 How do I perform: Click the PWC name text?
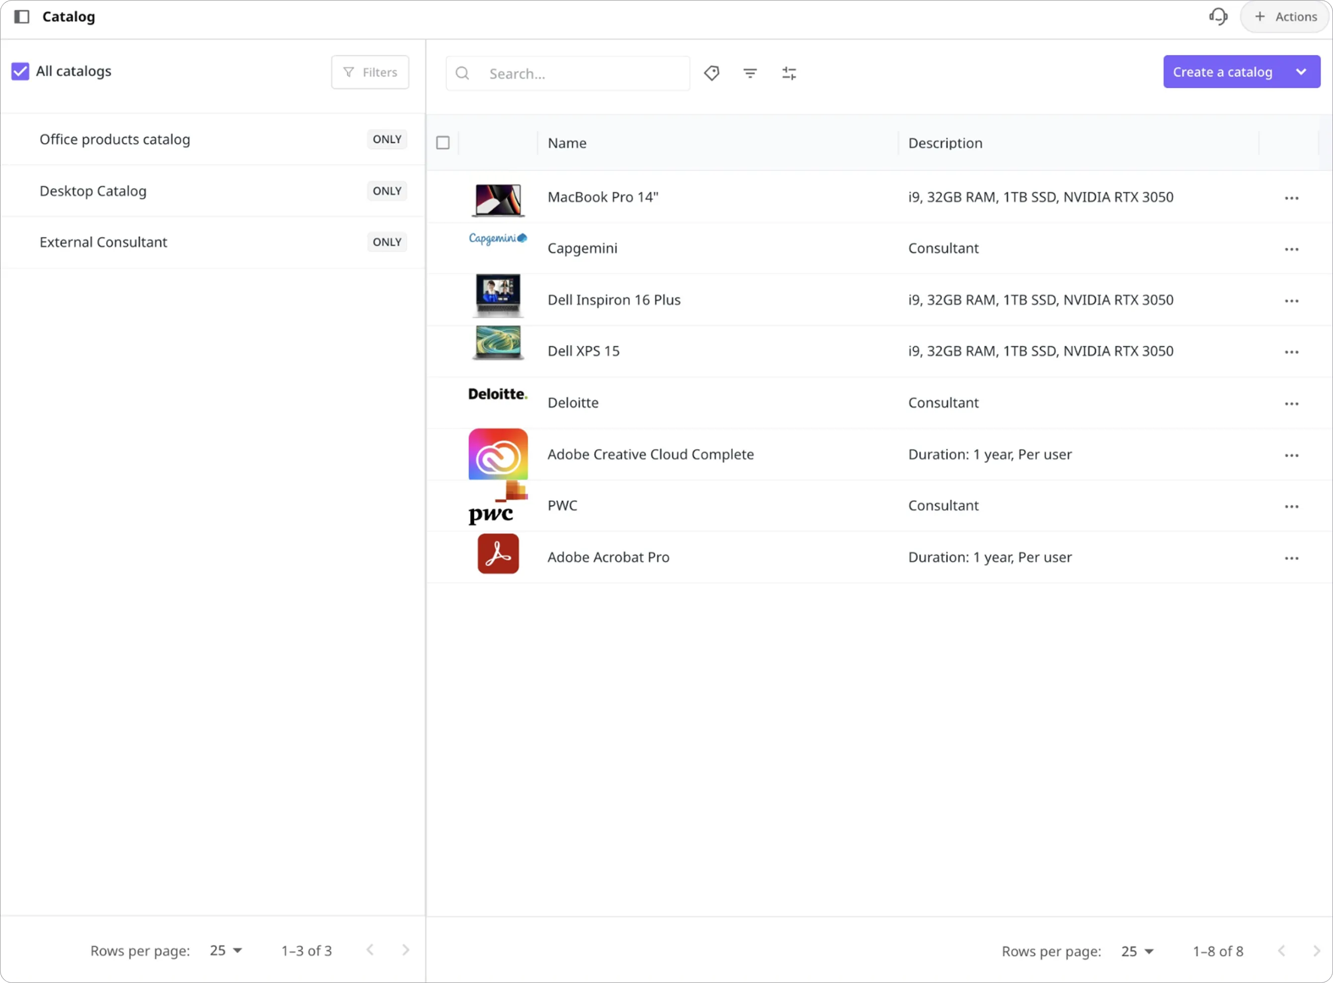point(562,506)
